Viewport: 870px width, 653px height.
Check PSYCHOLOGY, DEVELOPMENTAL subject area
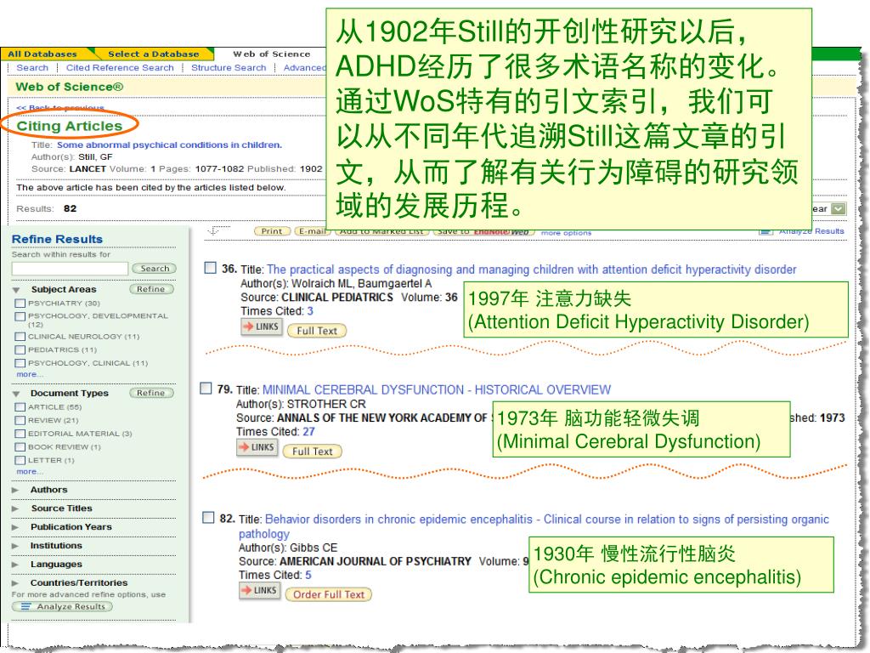(x=20, y=316)
